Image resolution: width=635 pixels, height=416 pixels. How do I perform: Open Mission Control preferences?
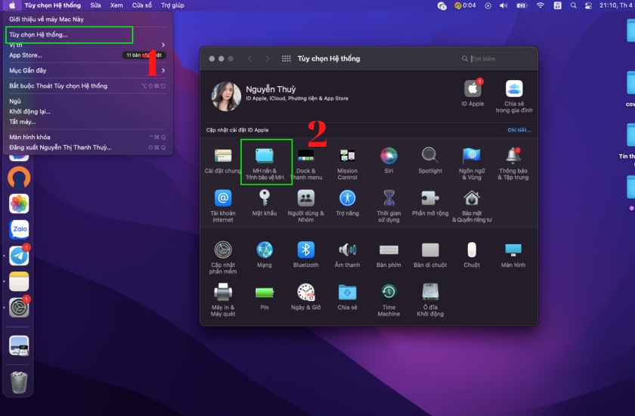[347, 163]
